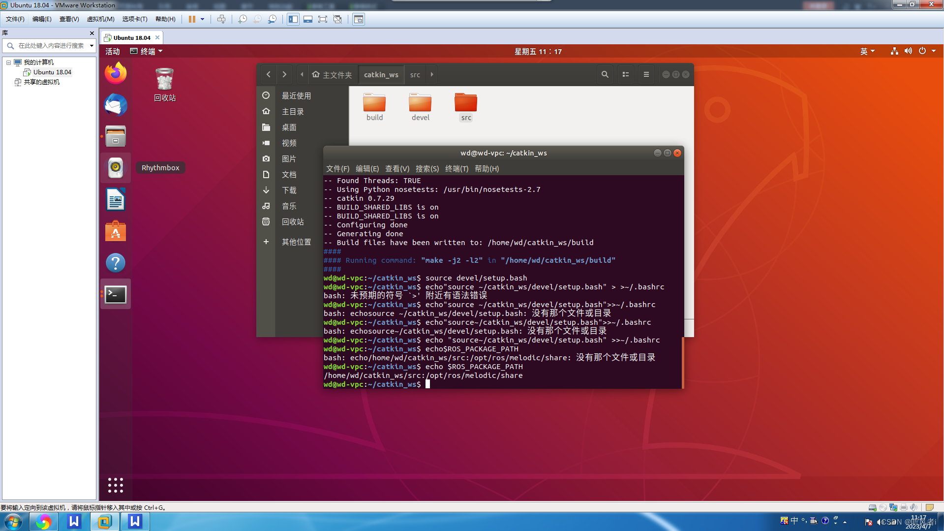Screen dimensions: 944x531
Task: Open the pause button dropdown arrow
Action: pos(202,19)
